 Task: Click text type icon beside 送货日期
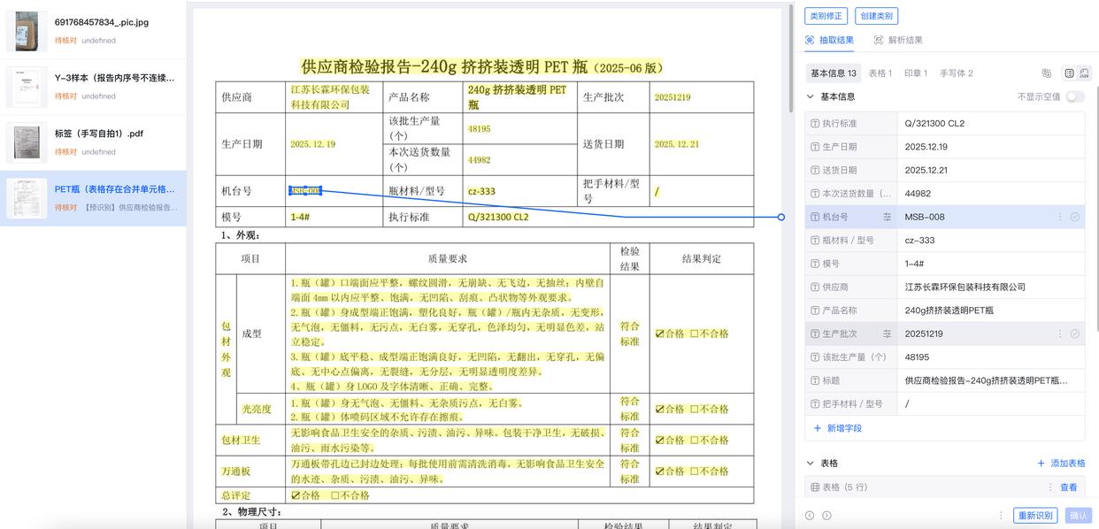pyautogui.click(x=815, y=171)
